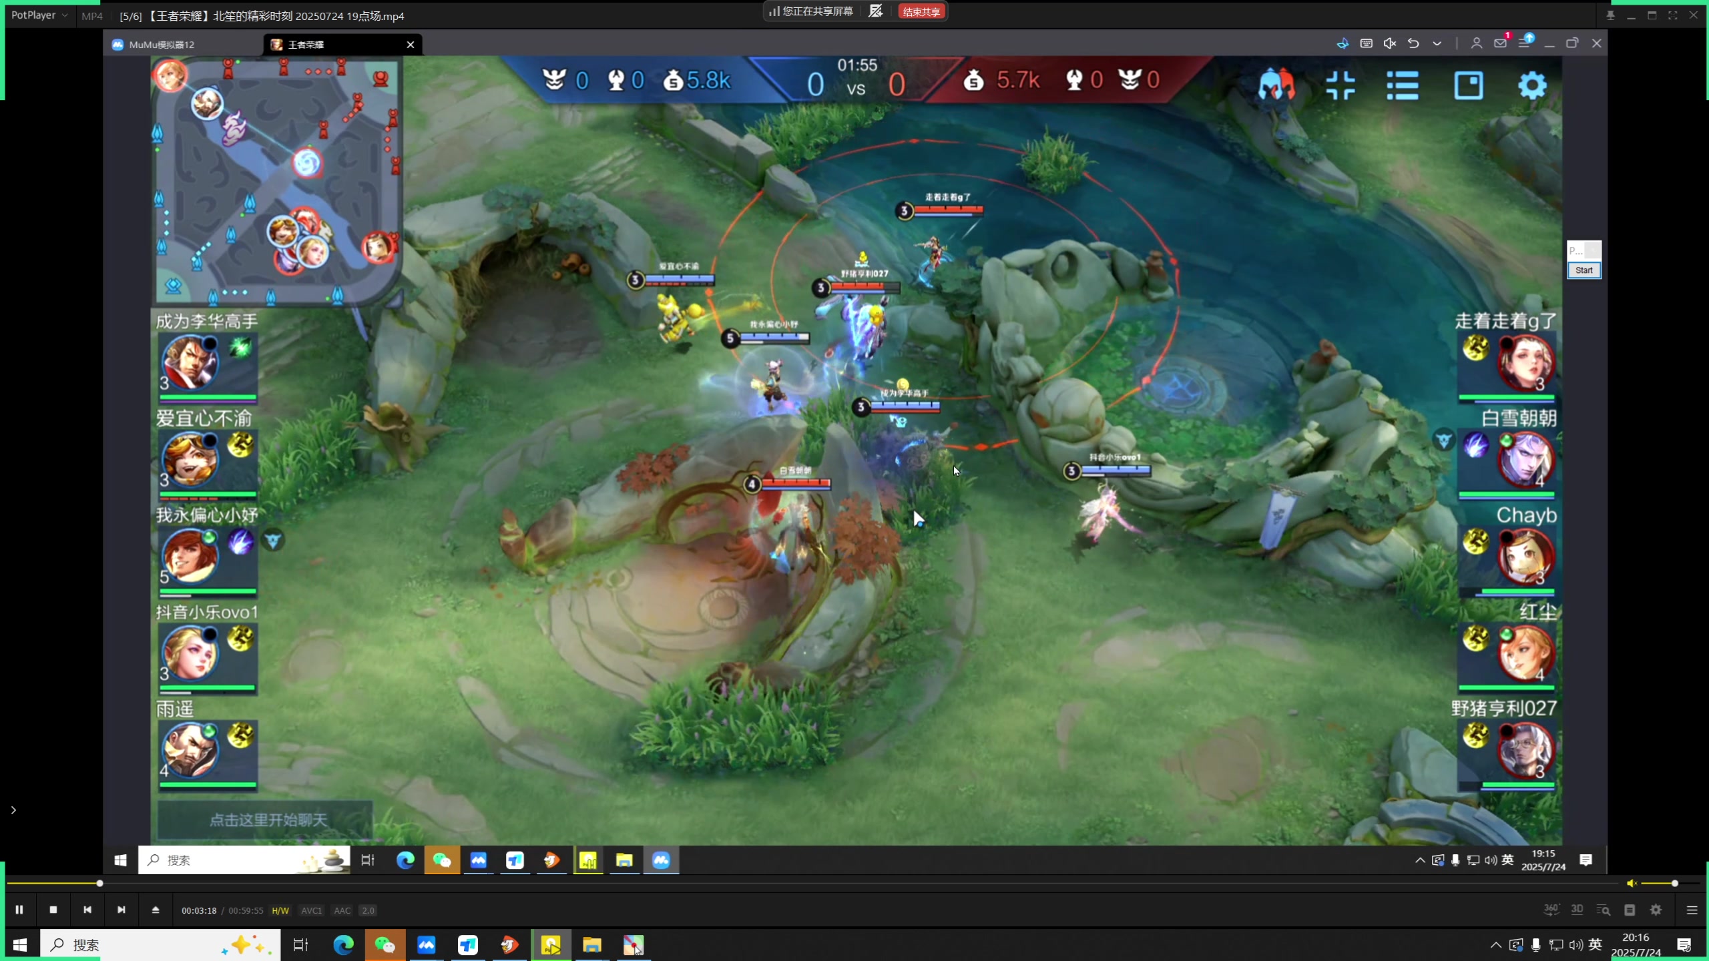This screenshot has width=1709, height=961.
Task: Open the MuMu menu with update badge
Action: coord(1525,43)
